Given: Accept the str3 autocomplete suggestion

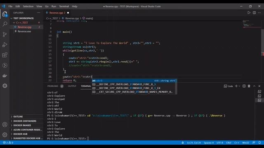Looking at the screenshot, I should pos(134,81).
